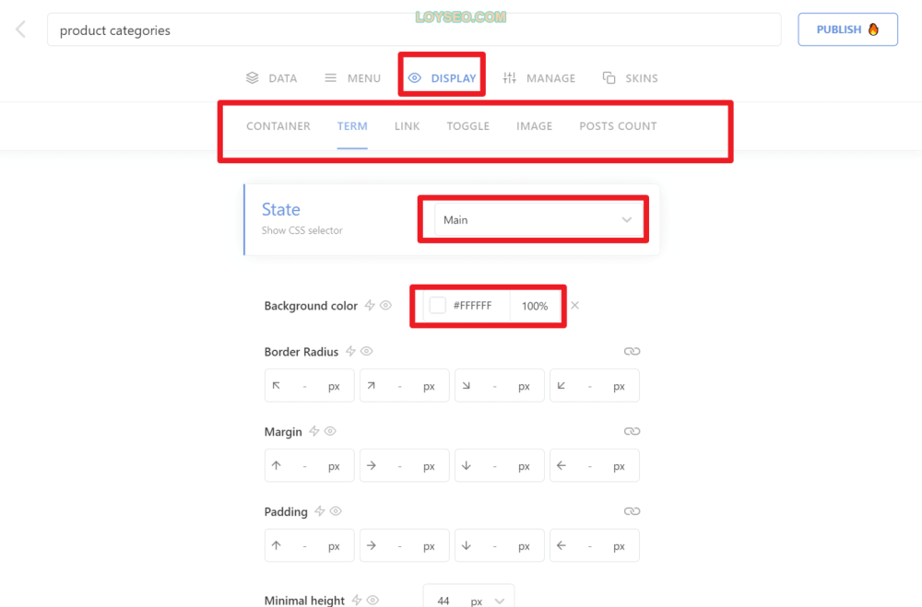
Task: Edit the 100% opacity field
Action: coord(535,306)
